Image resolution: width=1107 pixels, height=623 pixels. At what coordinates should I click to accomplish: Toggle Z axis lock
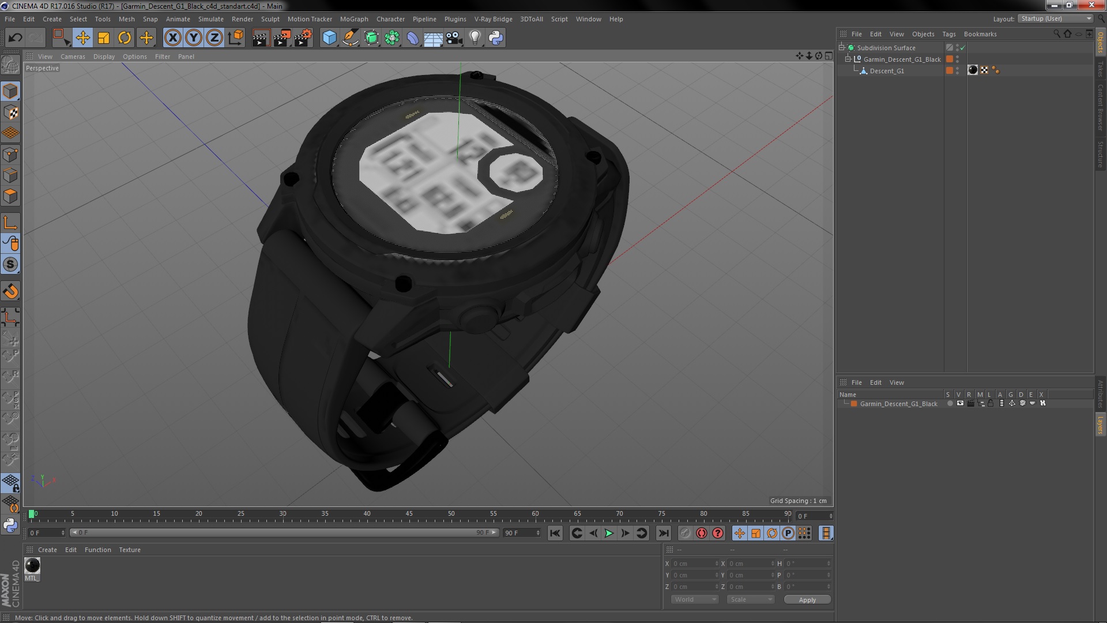[x=214, y=38]
